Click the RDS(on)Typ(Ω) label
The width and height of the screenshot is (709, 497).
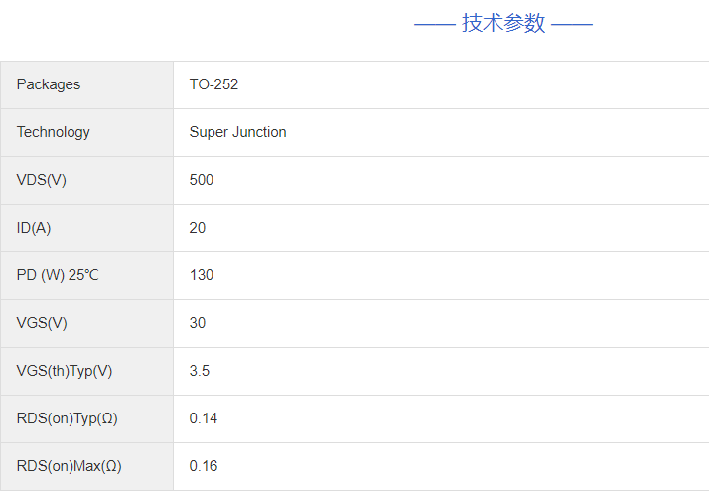coord(68,418)
